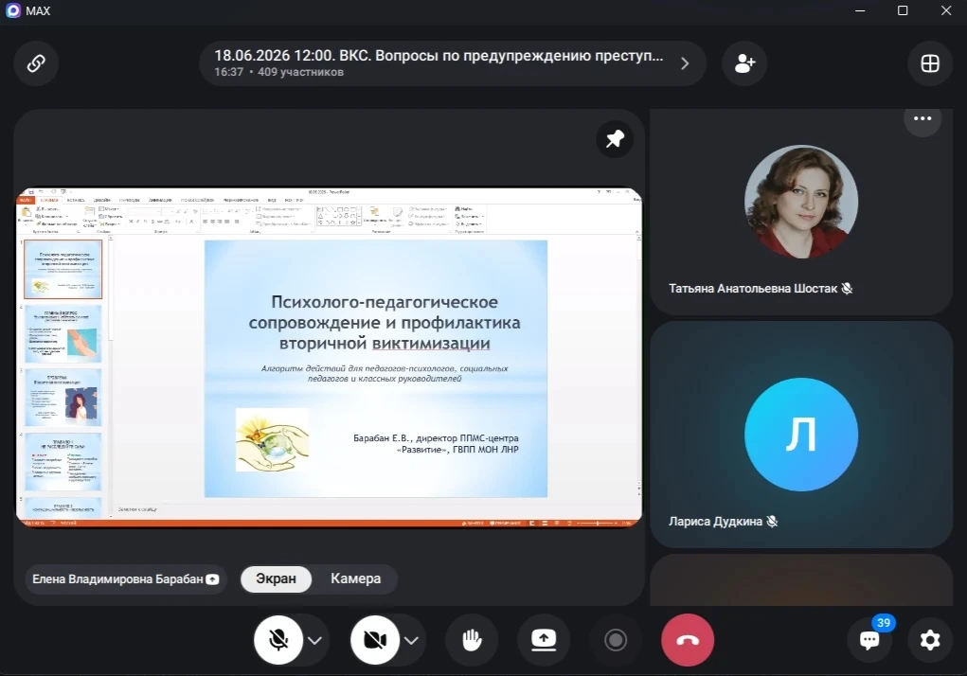Start recording the call
This screenshot has height=676, width=967.
pyautogui.click(x=615, y=640)
